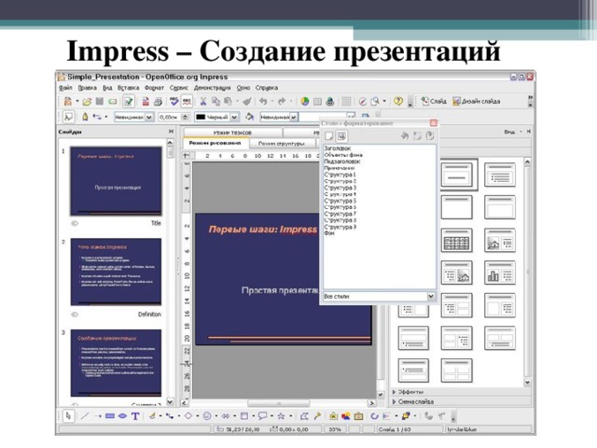This screenshot has width=597, height=448.
Task: Click the Export as PDF icon
Action: (x=146, y=102)
